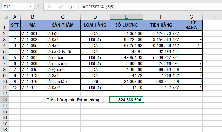The width and height of the screenshot is (222, 132).
Task: Select the Đất san lấp cell
Action: pos(63,81)
